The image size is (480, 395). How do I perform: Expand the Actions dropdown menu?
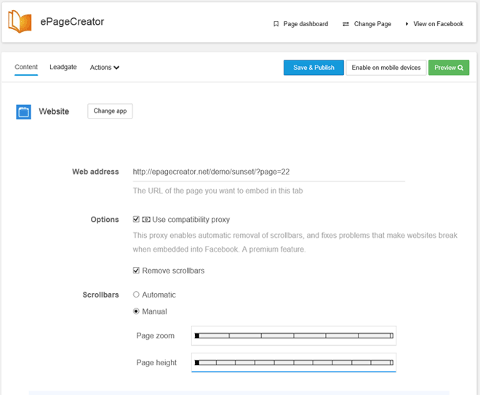coord(105,68)
